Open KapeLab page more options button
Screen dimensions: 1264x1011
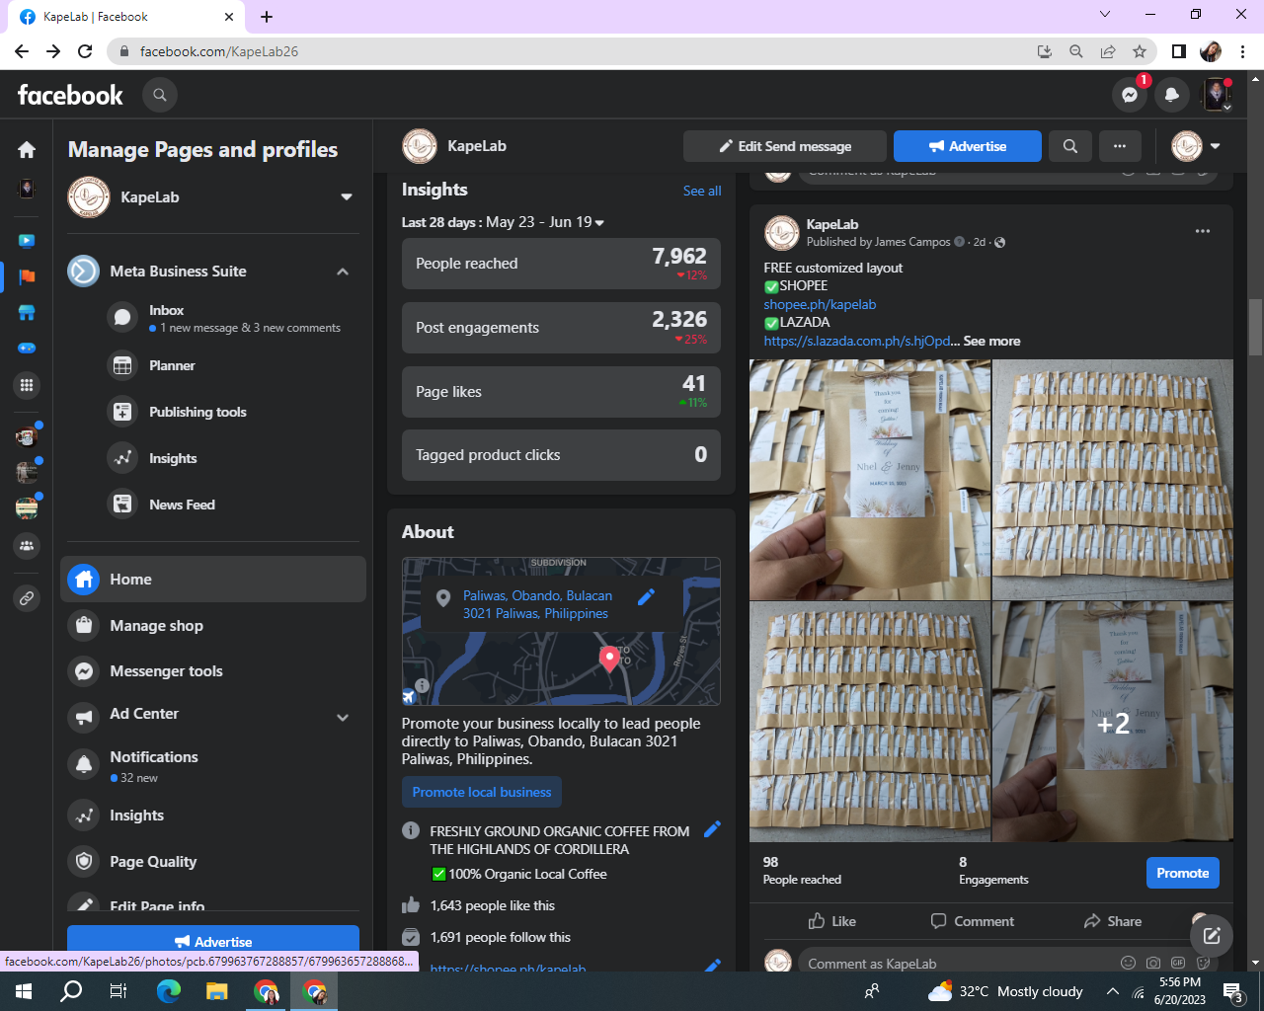1120,146
